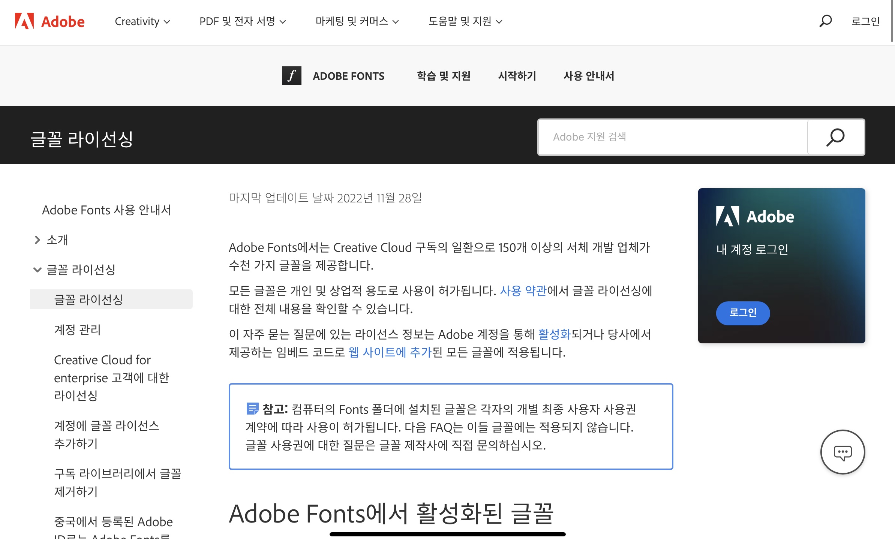Screen dimensions: 895x542
Task: Open the chat assistant bubble icon
Action: 843,452
